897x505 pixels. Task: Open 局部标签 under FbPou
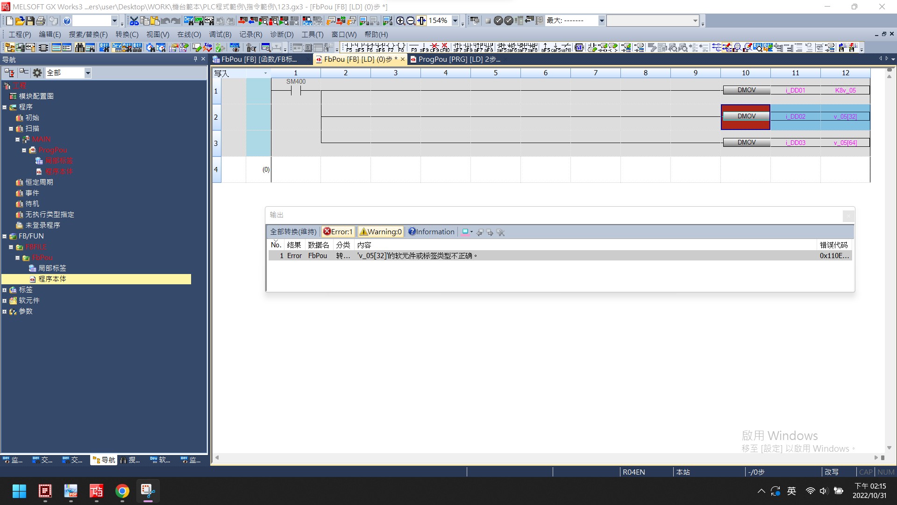(x=52, y=268)
